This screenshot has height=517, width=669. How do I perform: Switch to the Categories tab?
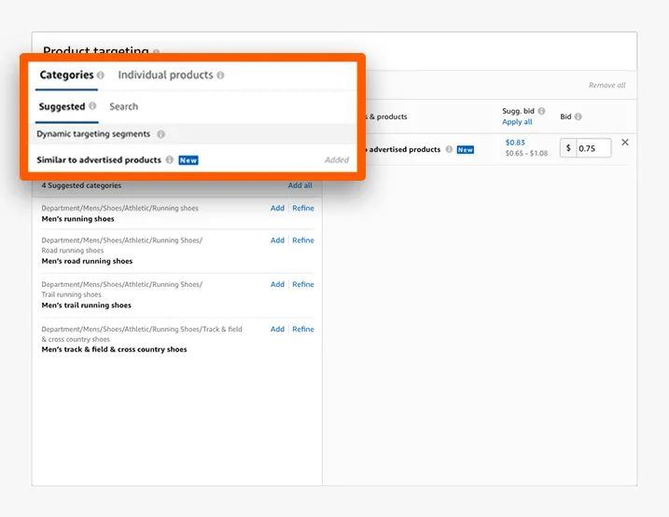(x=66, y=75)
